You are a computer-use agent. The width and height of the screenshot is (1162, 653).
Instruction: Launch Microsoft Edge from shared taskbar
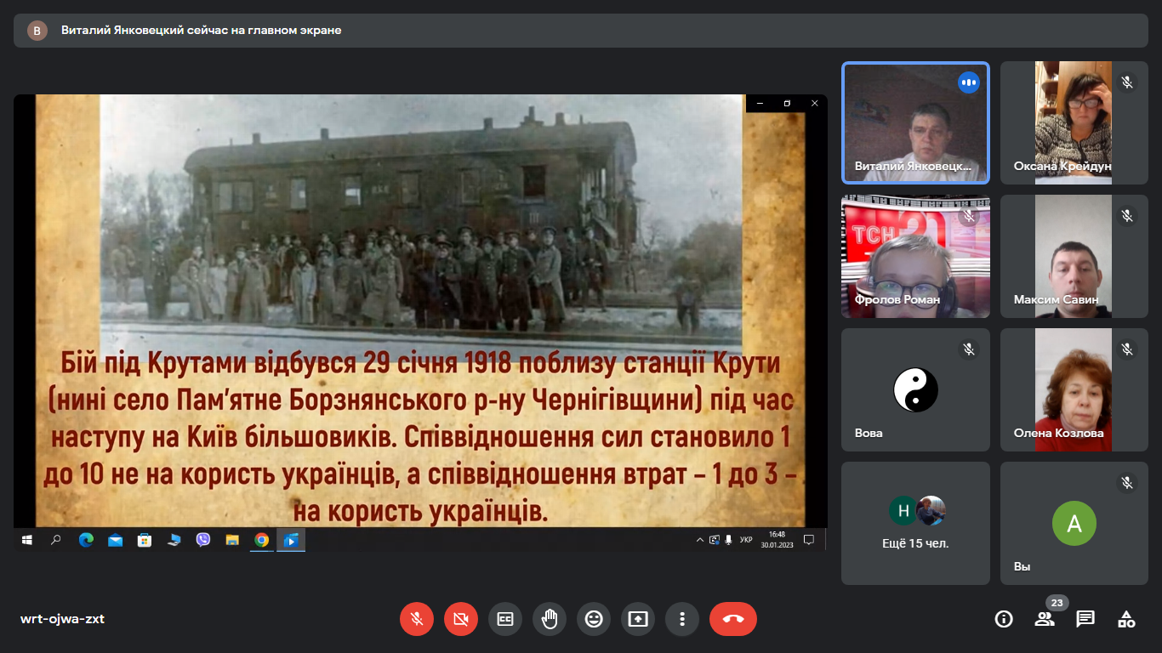pyautogui.click(x=86, y=539)
